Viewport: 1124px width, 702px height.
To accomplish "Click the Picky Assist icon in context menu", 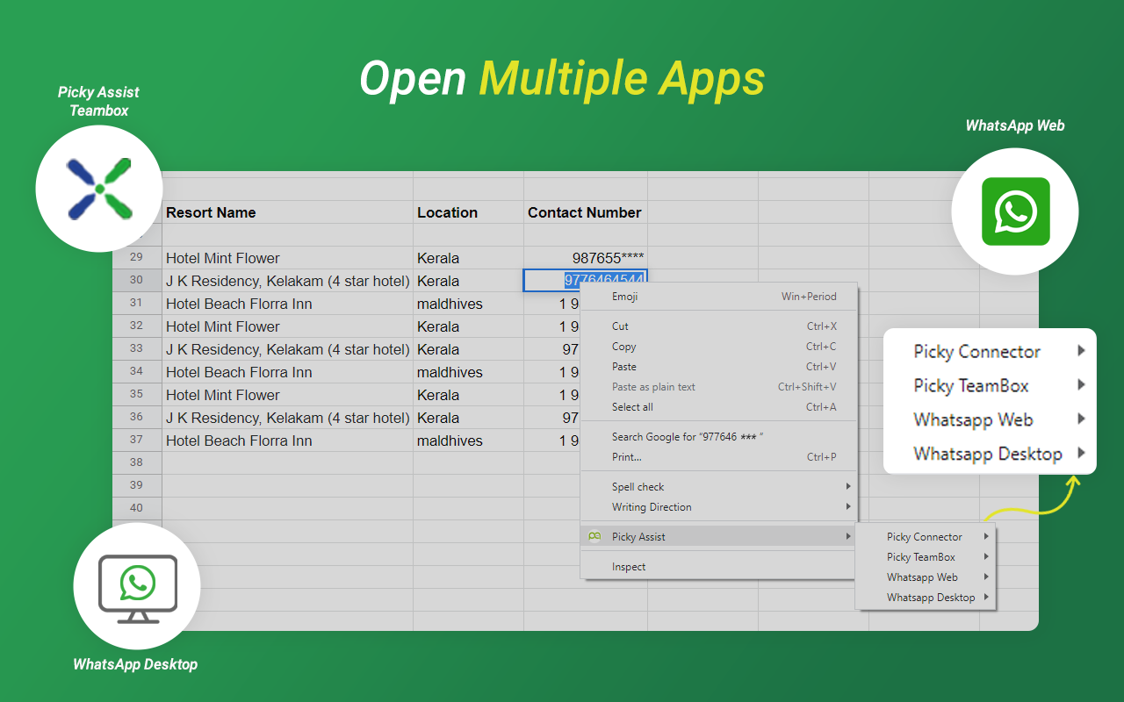I will (x=595, y=536).
